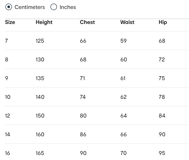Select the size 8 row label
The height and width of the screenshot is (160, 189).
click(7, 60)
